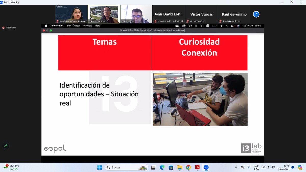Mute the microphone in the system tray
Screen dimensions: 306x172
[x=249, y=167]
